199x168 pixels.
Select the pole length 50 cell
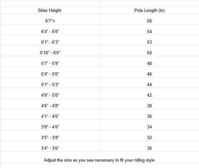click(x=149, y=53)
